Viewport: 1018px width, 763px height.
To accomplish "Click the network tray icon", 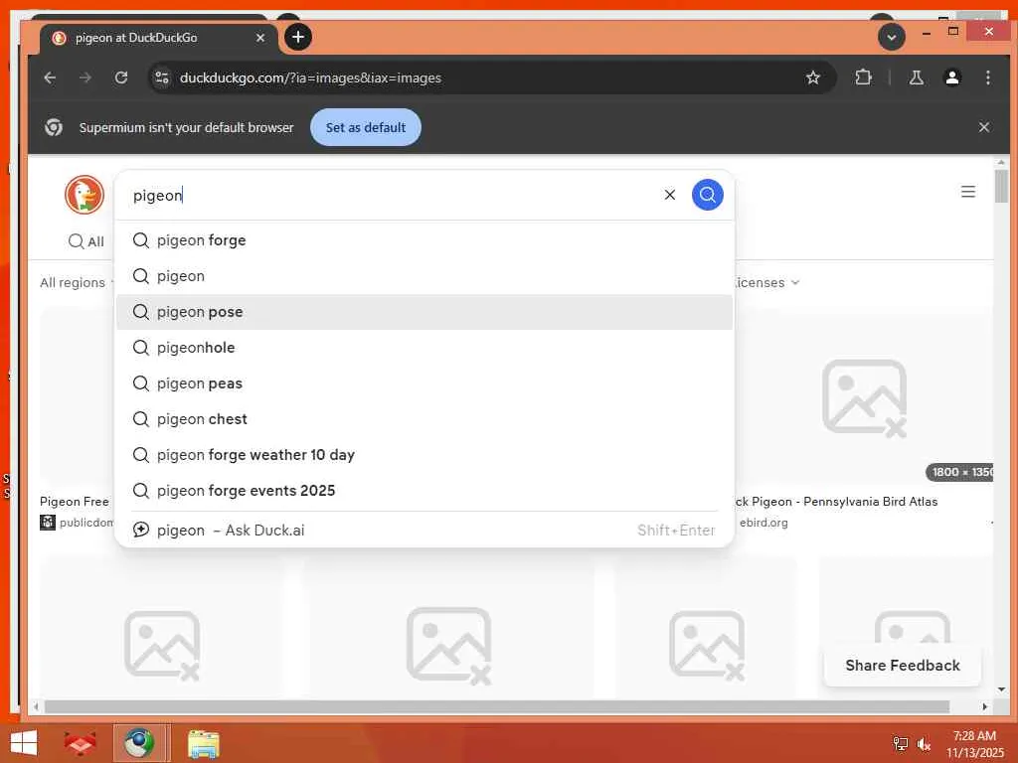I will coord(901,744).
